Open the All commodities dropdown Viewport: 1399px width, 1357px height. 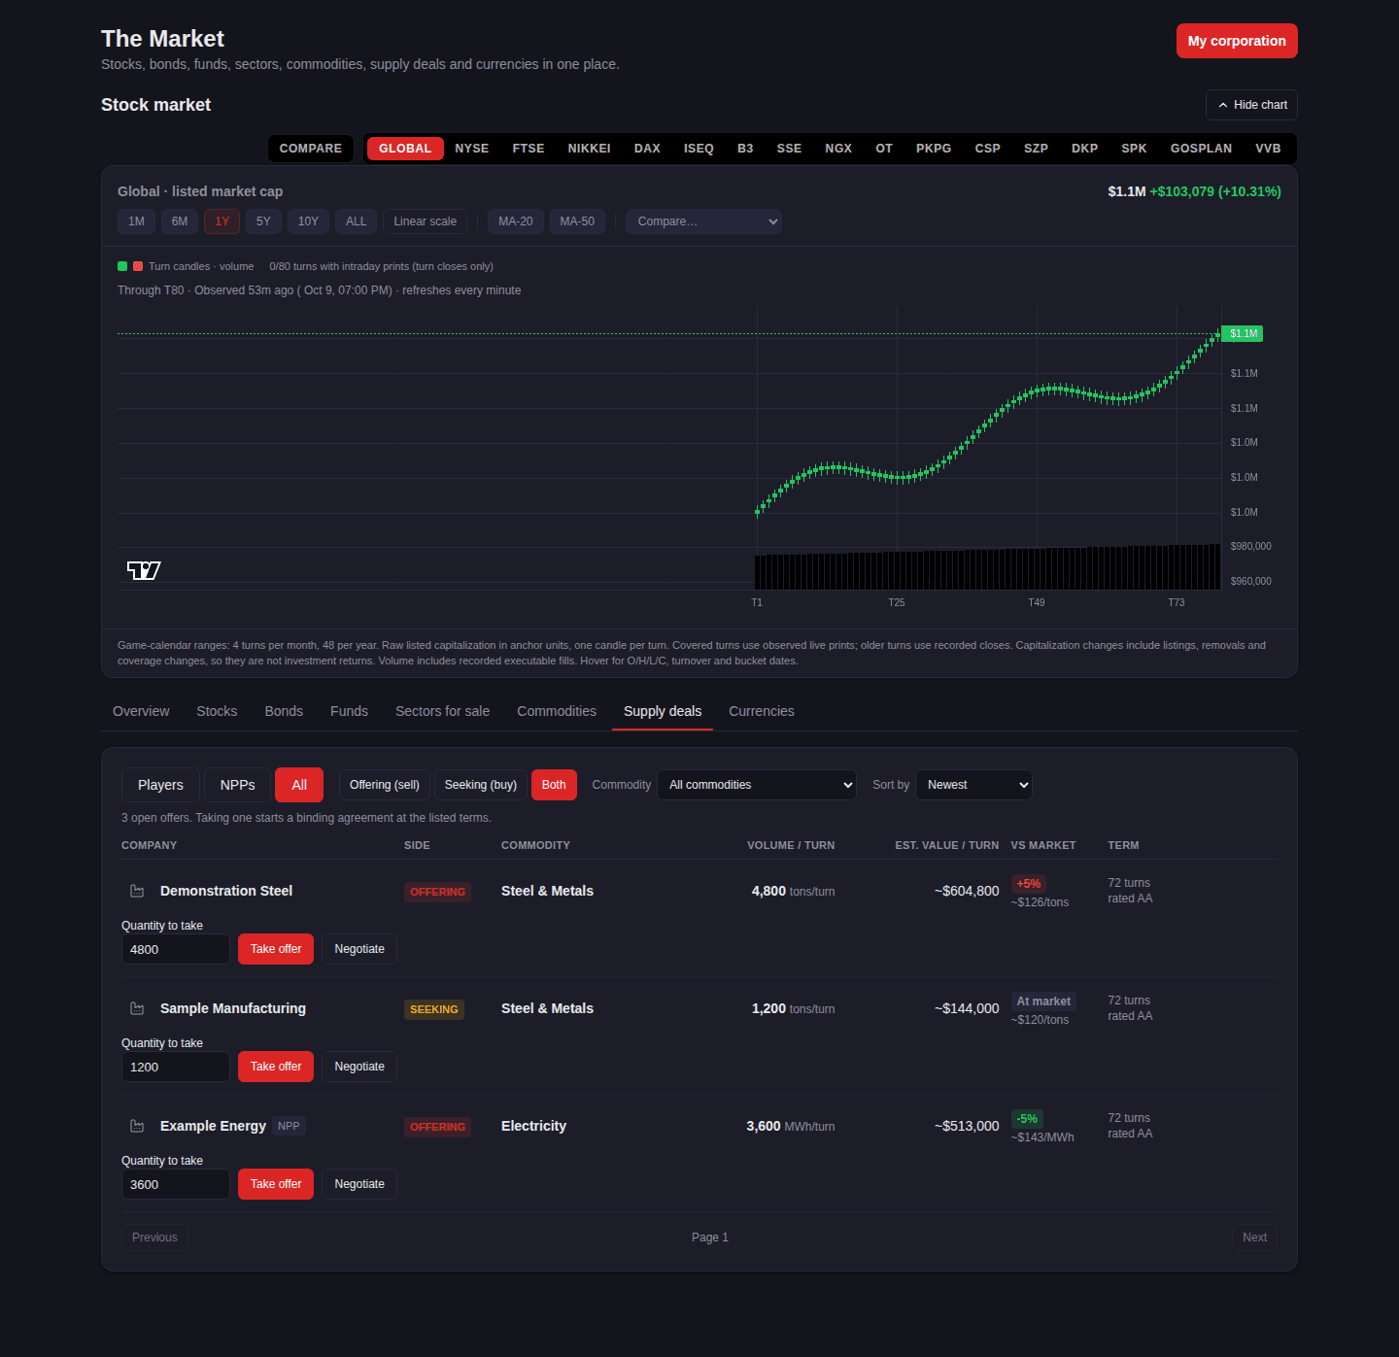757,785
